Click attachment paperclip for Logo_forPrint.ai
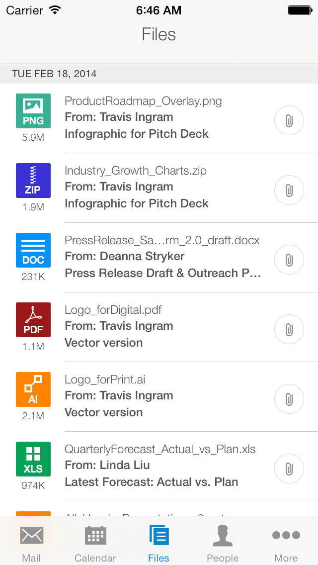The image size is (318, 565). (289, 399)
